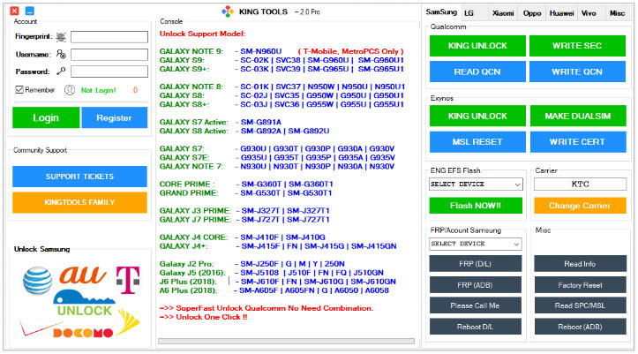The width and height of the screenshot is (638, 354).
Task: Open the FRP/Account Samsung Select Device dropdown
Action: click(476, 244)
